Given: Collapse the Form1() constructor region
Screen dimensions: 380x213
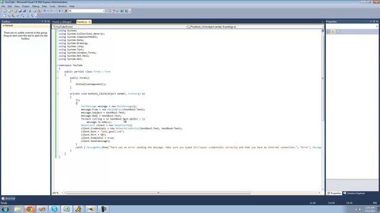Looking at the screenshot, I should (x=58, y=78).
